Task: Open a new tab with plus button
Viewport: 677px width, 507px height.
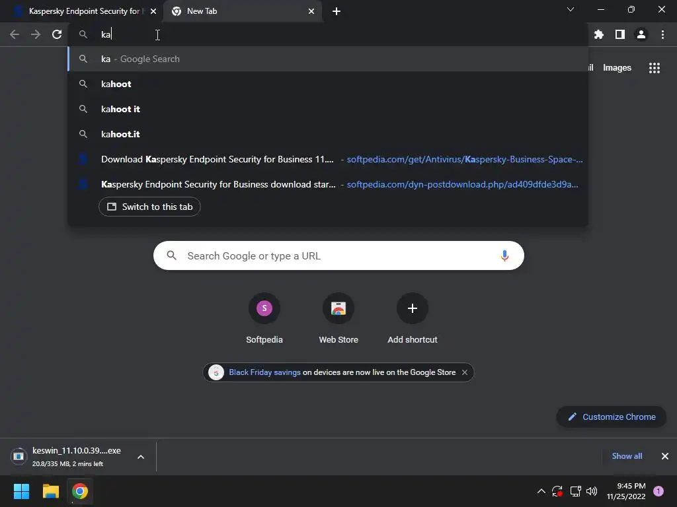Action: click(x=337, y=11)
